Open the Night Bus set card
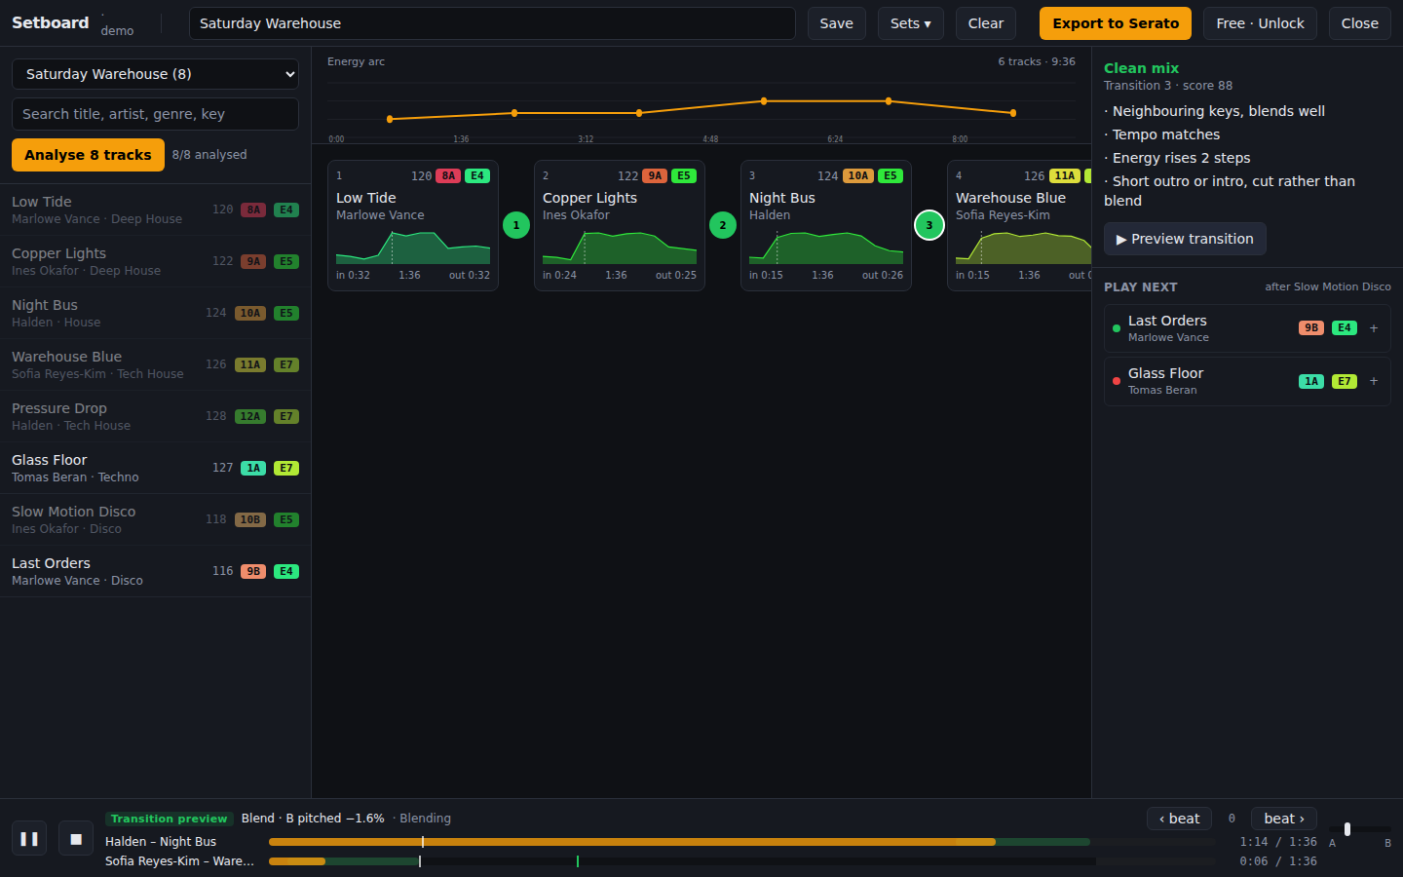The width and height of the screenshot is (1403, 877). 826,225
